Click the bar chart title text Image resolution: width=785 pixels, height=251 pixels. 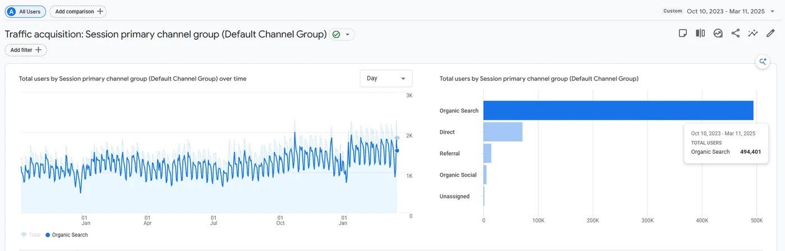539,79
